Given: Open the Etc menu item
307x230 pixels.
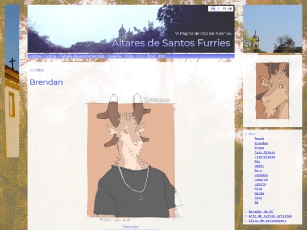Looking at the screenshot, I should coord(161,56).
